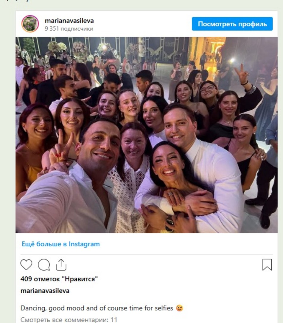Share the post using the share arrow icon
Viewport: 283px width, 323px height.
pos(61,264)
